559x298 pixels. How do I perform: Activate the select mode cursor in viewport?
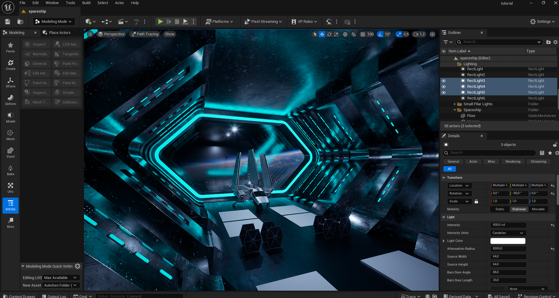click(315, 34)
